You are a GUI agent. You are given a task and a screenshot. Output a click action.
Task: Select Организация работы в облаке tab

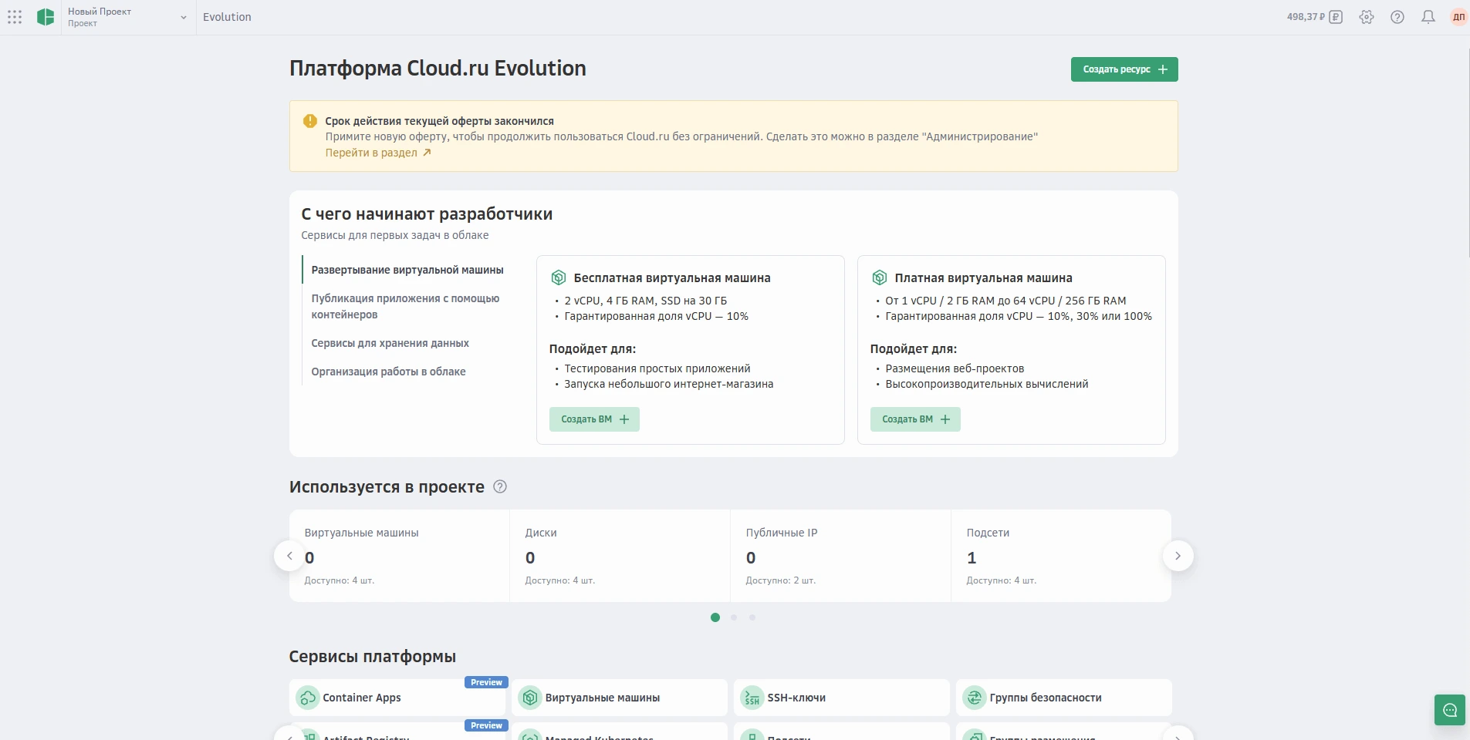(x=388, y=372)
